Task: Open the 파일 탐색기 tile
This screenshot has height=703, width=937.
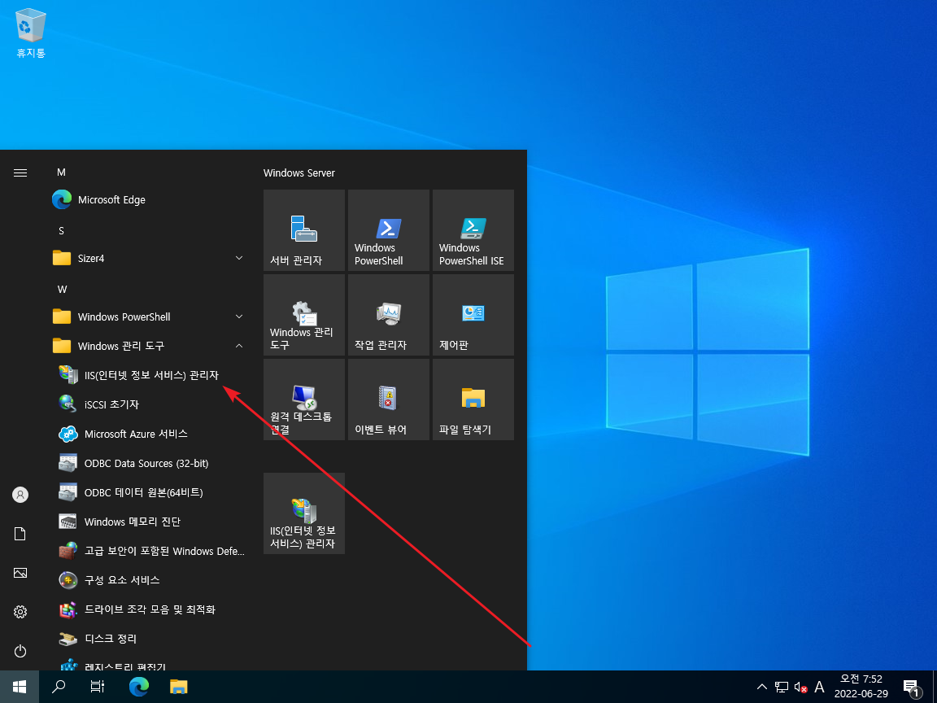Action: tap(473, 400)
